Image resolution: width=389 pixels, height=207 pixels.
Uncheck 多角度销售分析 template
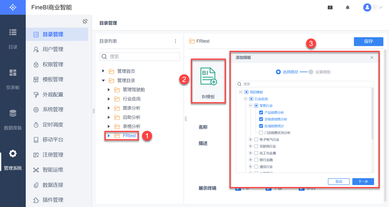pyautogui.click(x=261, y=119)
